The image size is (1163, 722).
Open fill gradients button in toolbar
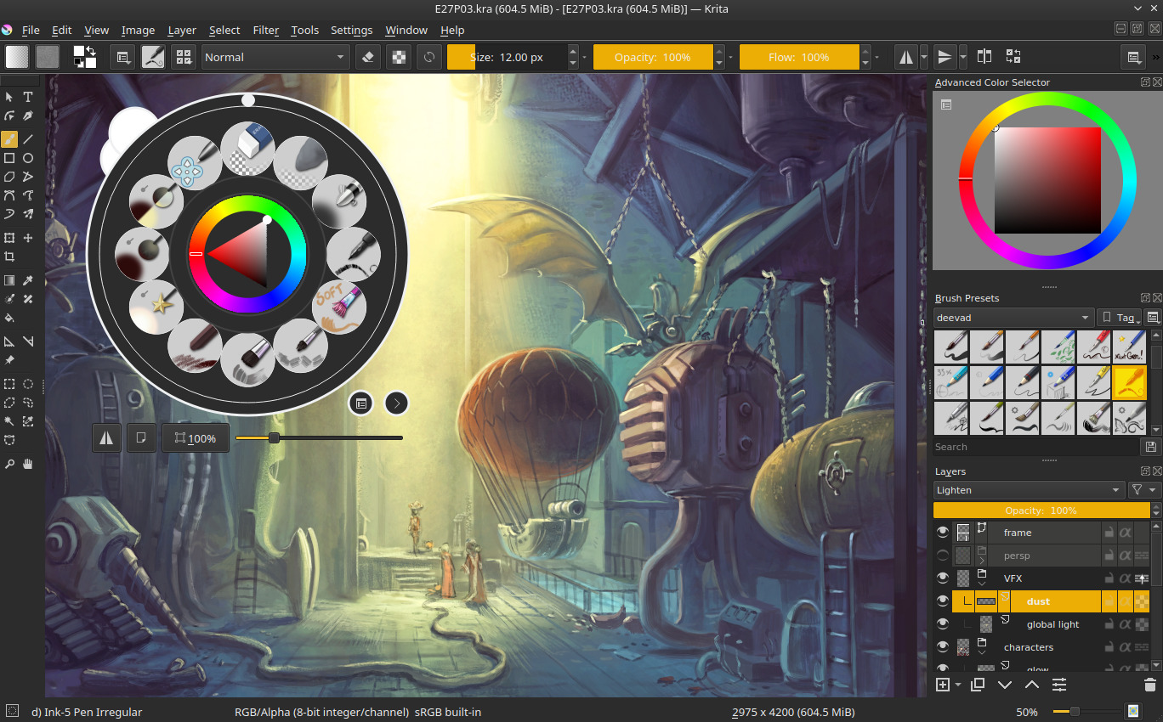(x=17, y=57)
